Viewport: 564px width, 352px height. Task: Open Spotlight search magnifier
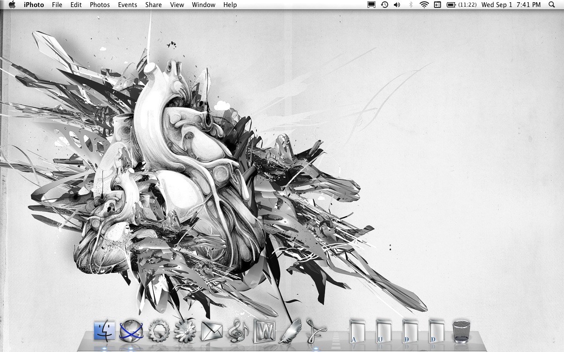552,5
